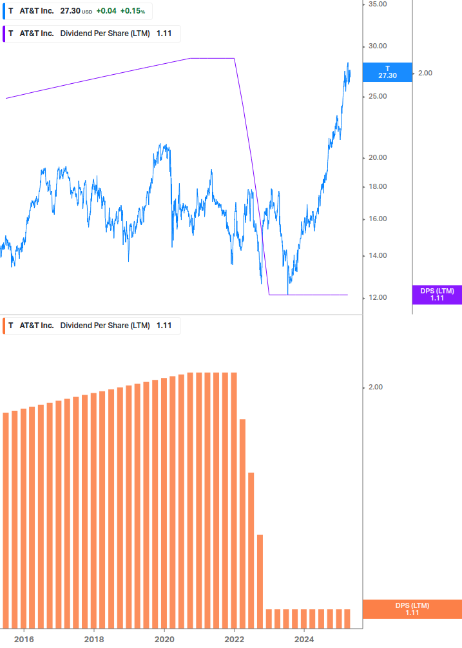Click the orange color bar of the bottom dividend legend
The image size is (462, 648).
pyautogui.click(x=4, y=326)
